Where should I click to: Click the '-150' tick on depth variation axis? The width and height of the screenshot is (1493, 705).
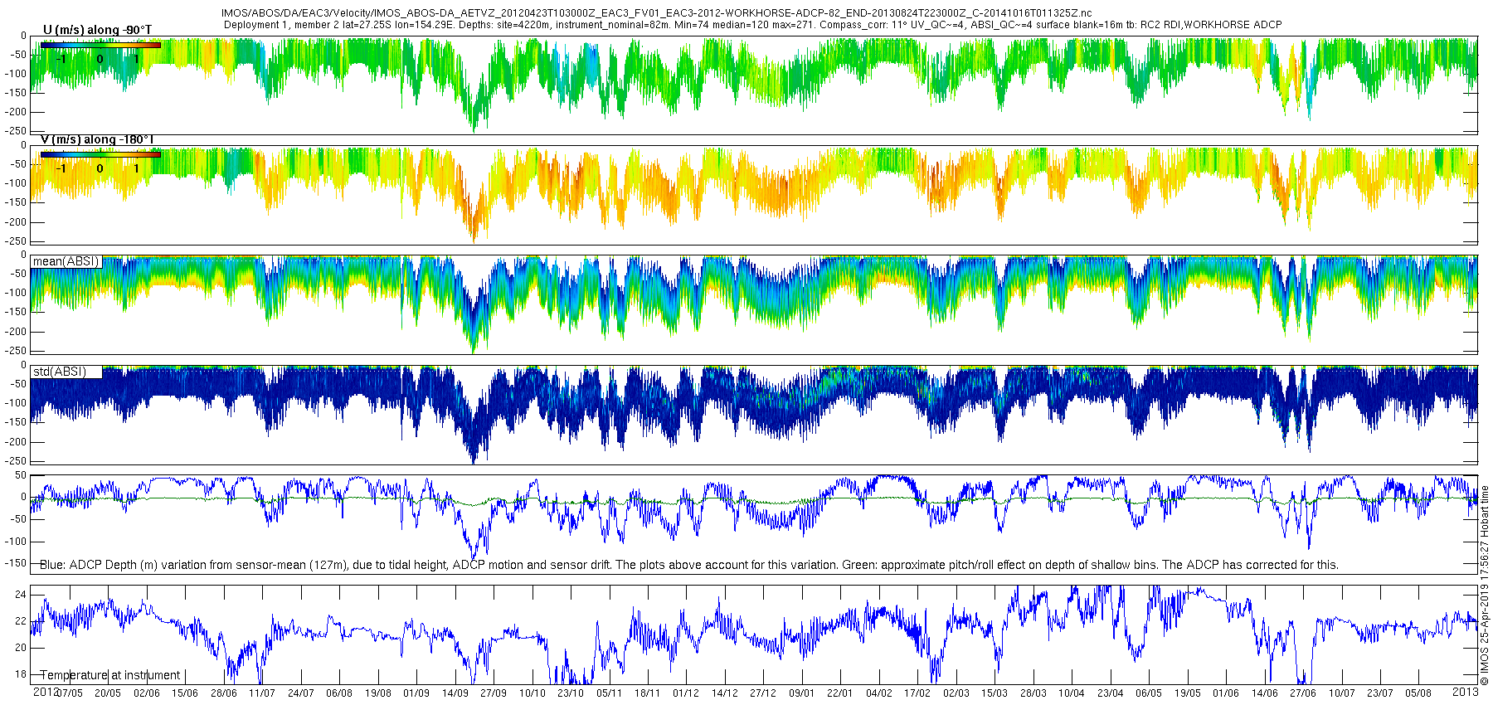pos(17,563)
